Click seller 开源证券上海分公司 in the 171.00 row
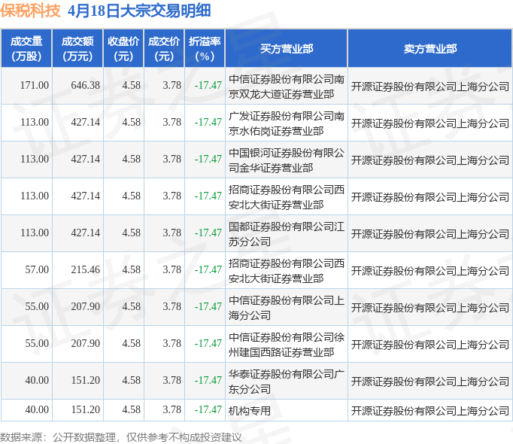 (430, 87)
